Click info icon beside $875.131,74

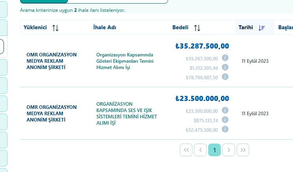click(225, 120)
